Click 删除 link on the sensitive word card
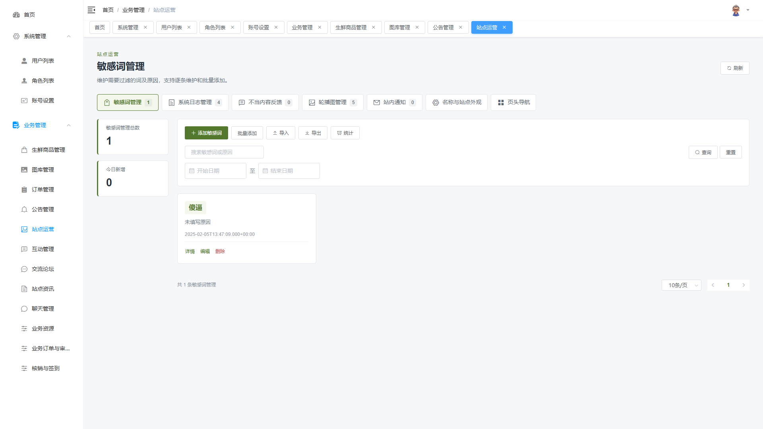Viewport: 763px width, 429px height. click(220, 251)
